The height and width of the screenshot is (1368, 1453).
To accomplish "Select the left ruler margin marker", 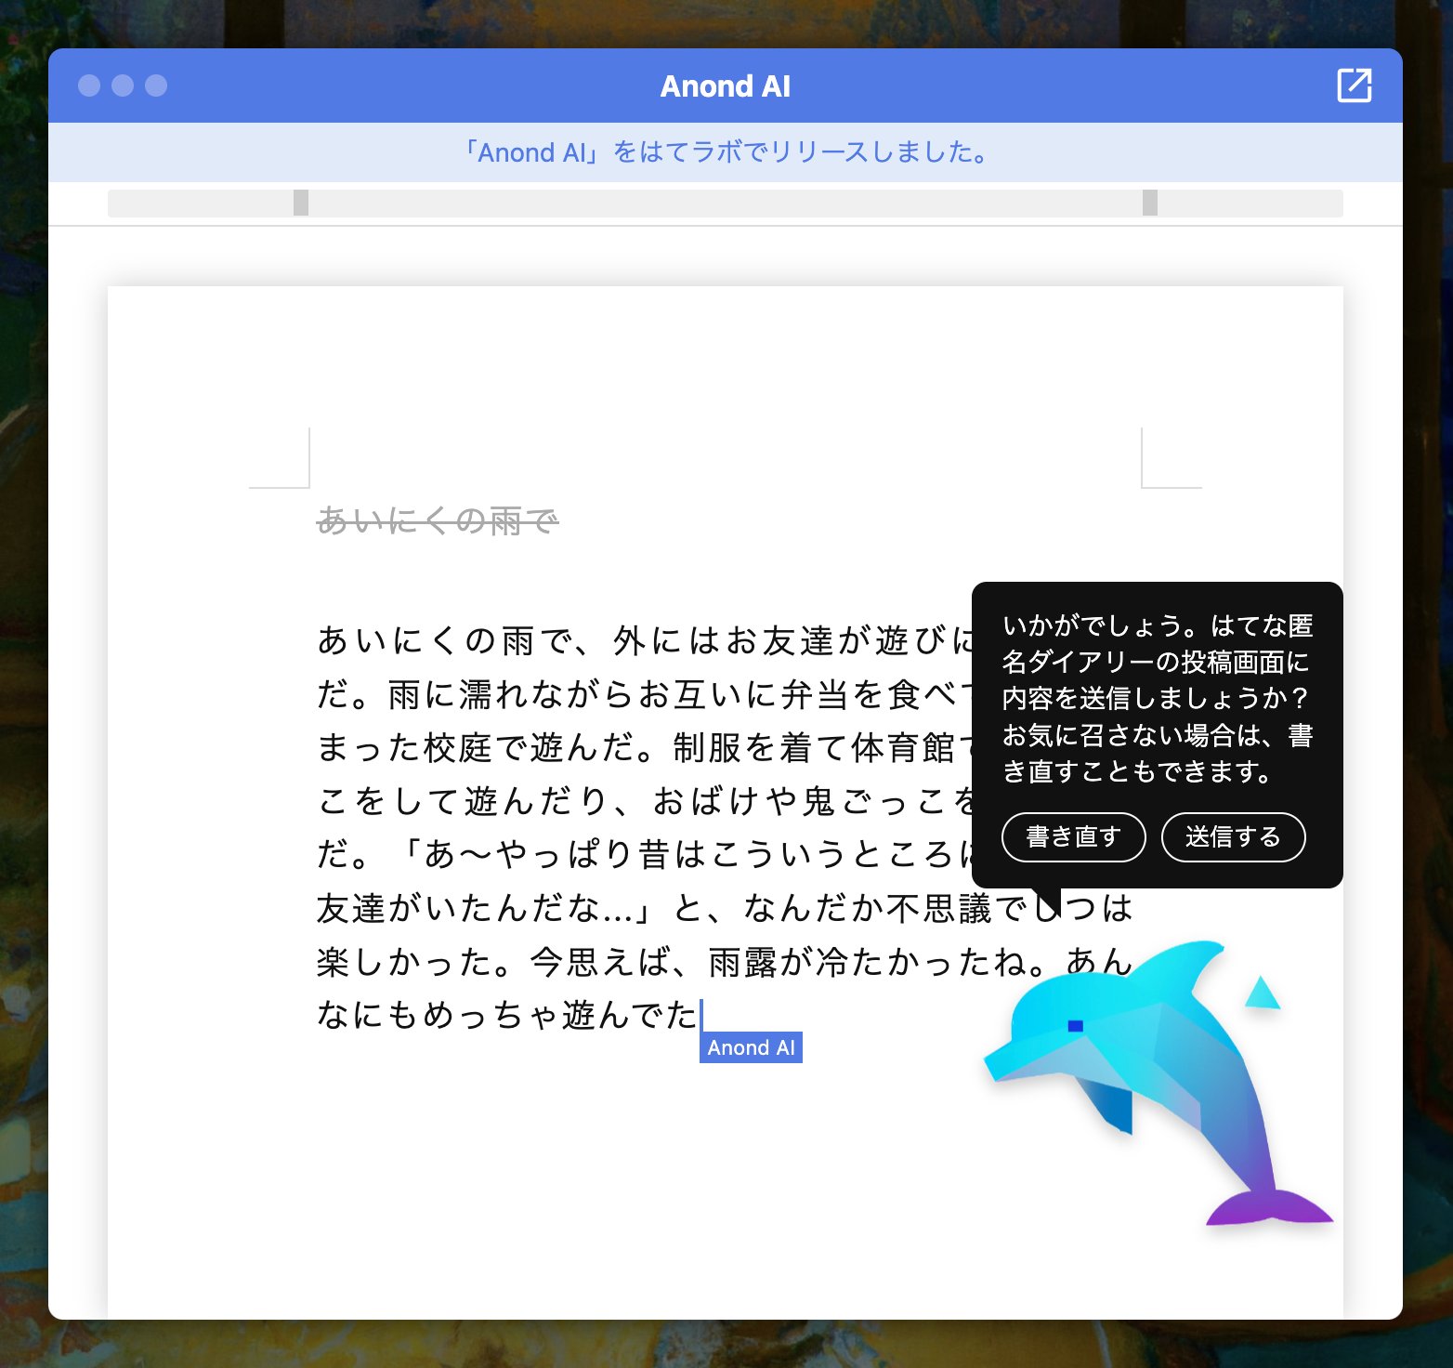I will pos(300,203).
